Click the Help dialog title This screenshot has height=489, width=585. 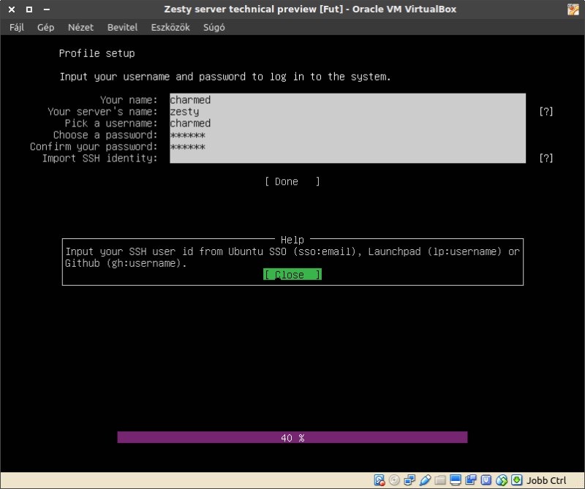[x=292, y=240]
